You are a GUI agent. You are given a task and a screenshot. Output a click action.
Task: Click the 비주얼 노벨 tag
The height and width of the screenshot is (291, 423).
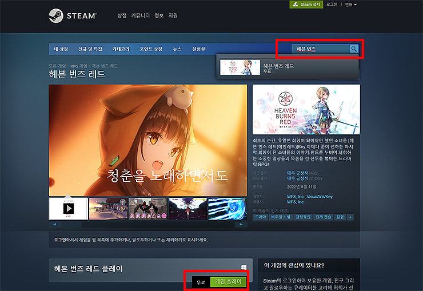[x=281, y=217]
